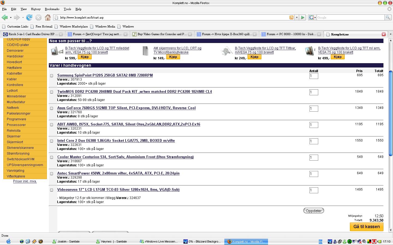Tick the ABIT AW8D checkbox
393x245 pixels.
52,125
